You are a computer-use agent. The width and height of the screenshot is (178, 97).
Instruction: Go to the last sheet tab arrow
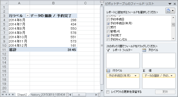pos(13,95)
